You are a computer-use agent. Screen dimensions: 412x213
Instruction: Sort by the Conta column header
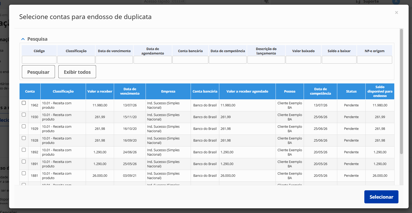[30, 91]
